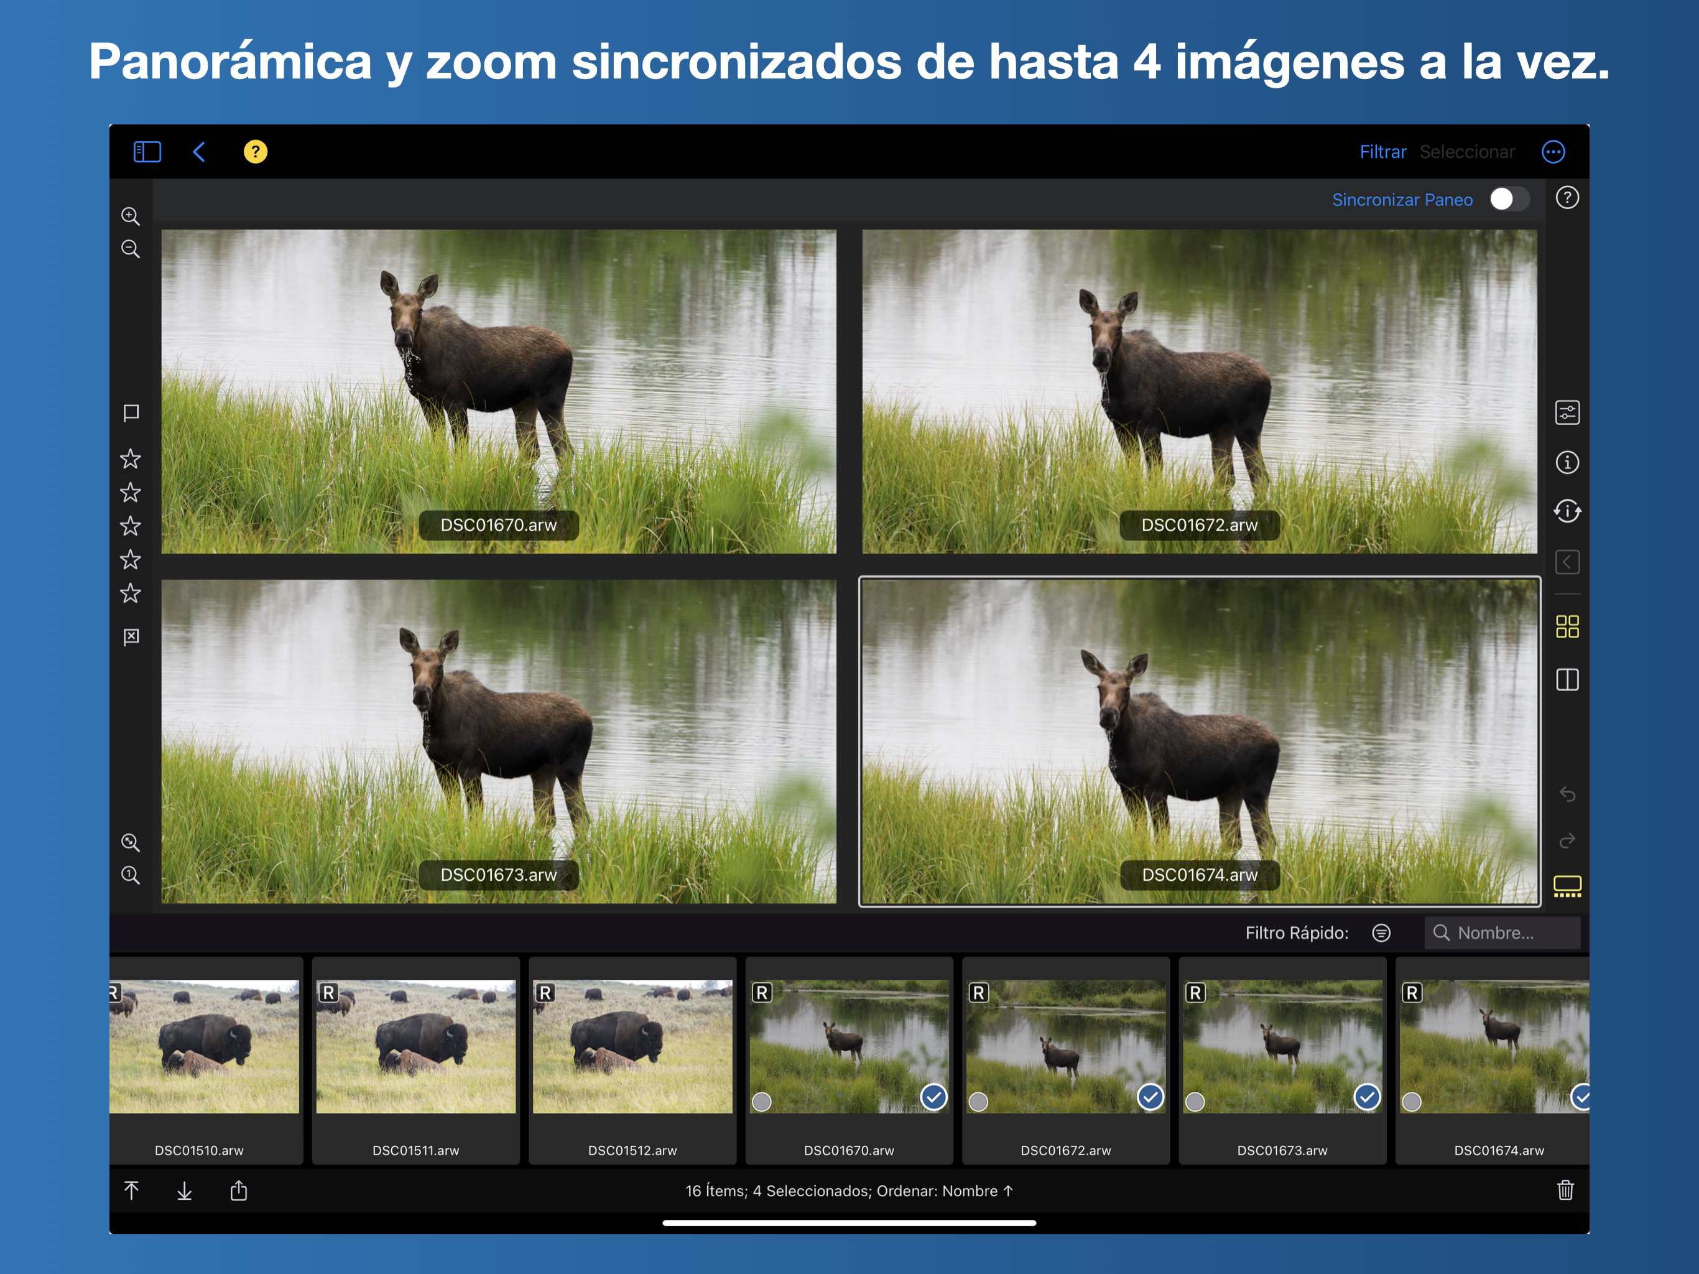Click the R badge on DSC01511.arw thumbnail
This screenshot has width=1699, height=1274.
pyautogui.click(x=328, y=993)
